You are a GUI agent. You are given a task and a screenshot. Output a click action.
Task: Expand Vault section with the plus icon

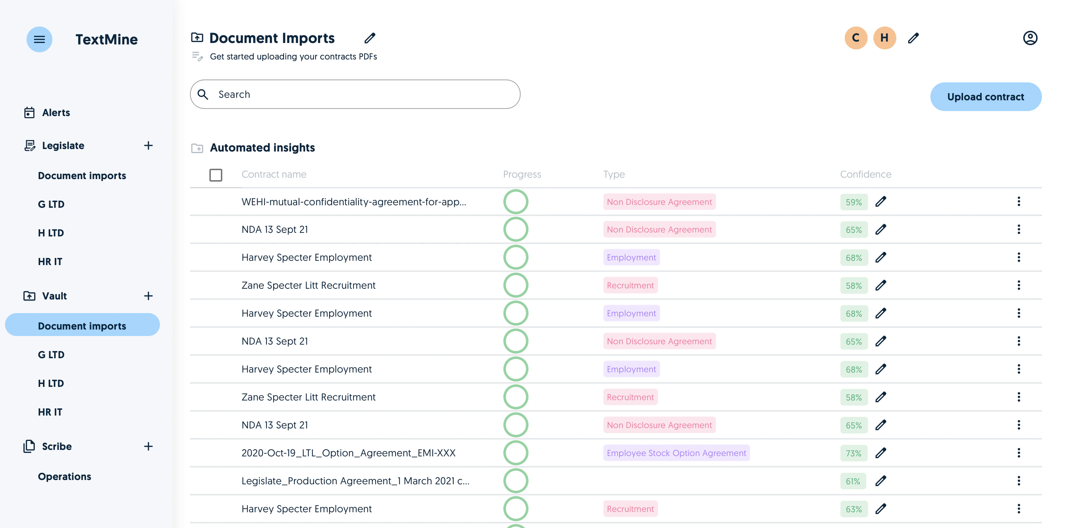(148, 296)
